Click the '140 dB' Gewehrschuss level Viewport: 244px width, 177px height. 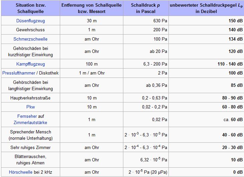(236, 30)
